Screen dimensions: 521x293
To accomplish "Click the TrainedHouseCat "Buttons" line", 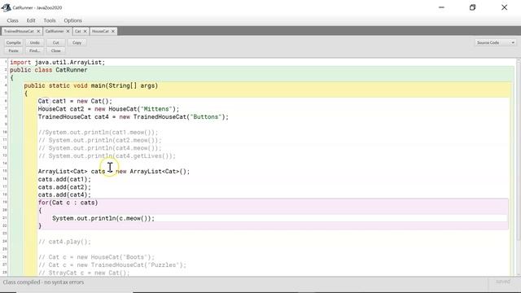I will [x=134, y=117].
